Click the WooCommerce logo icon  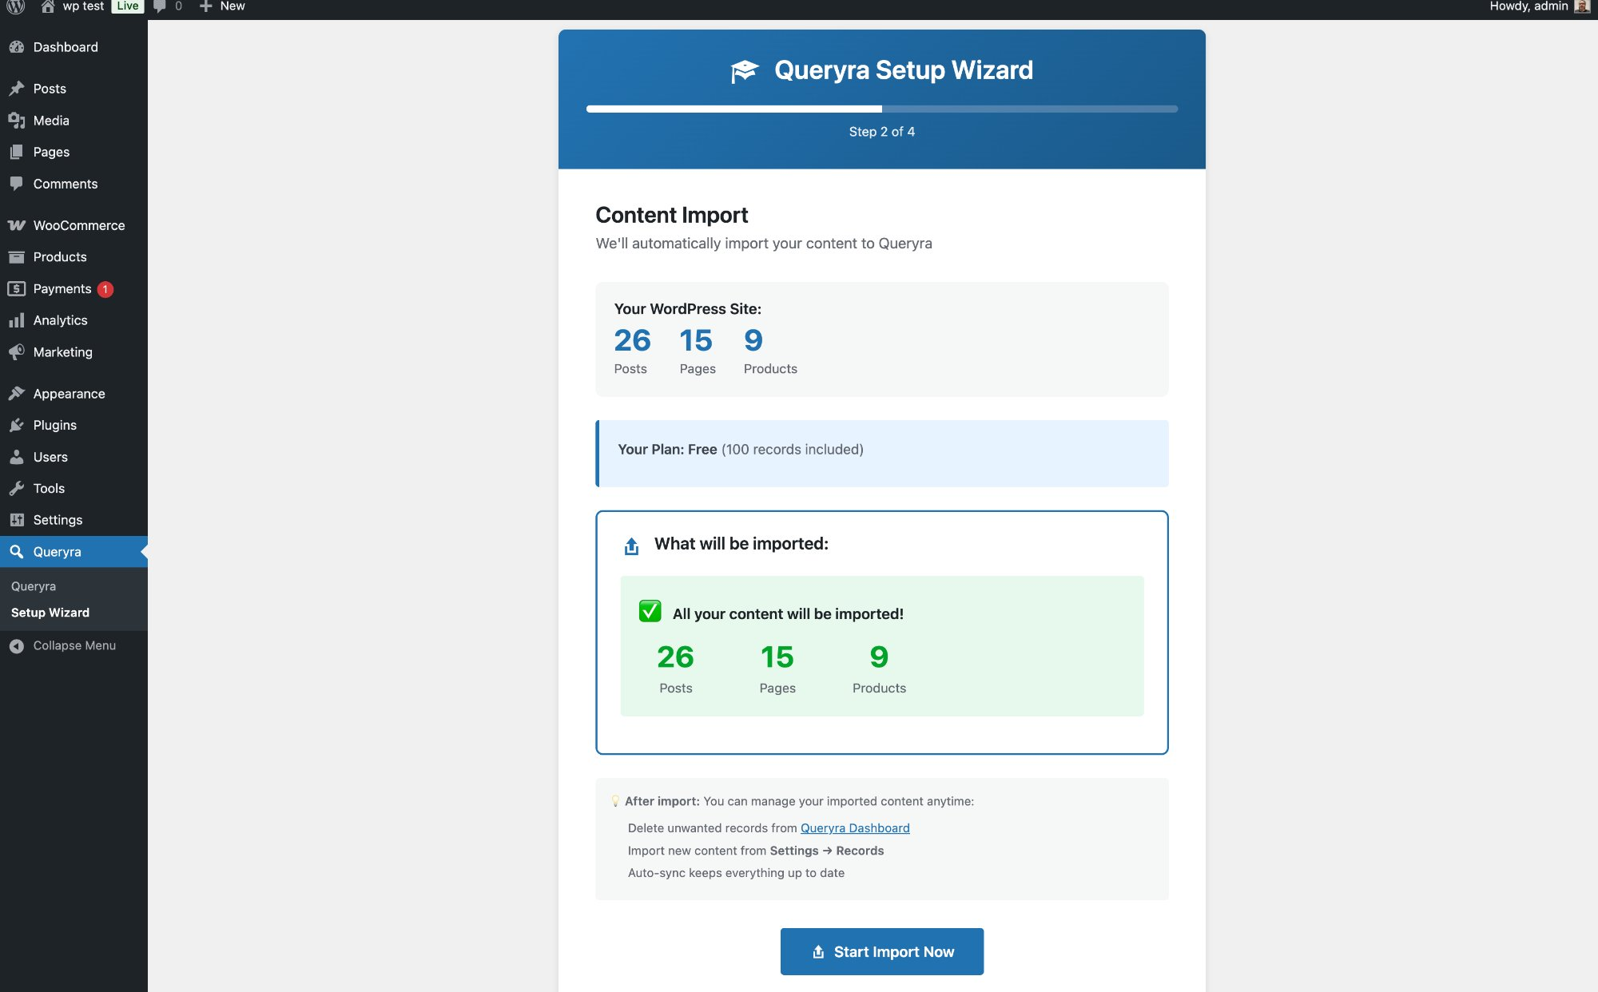(17, 225)
